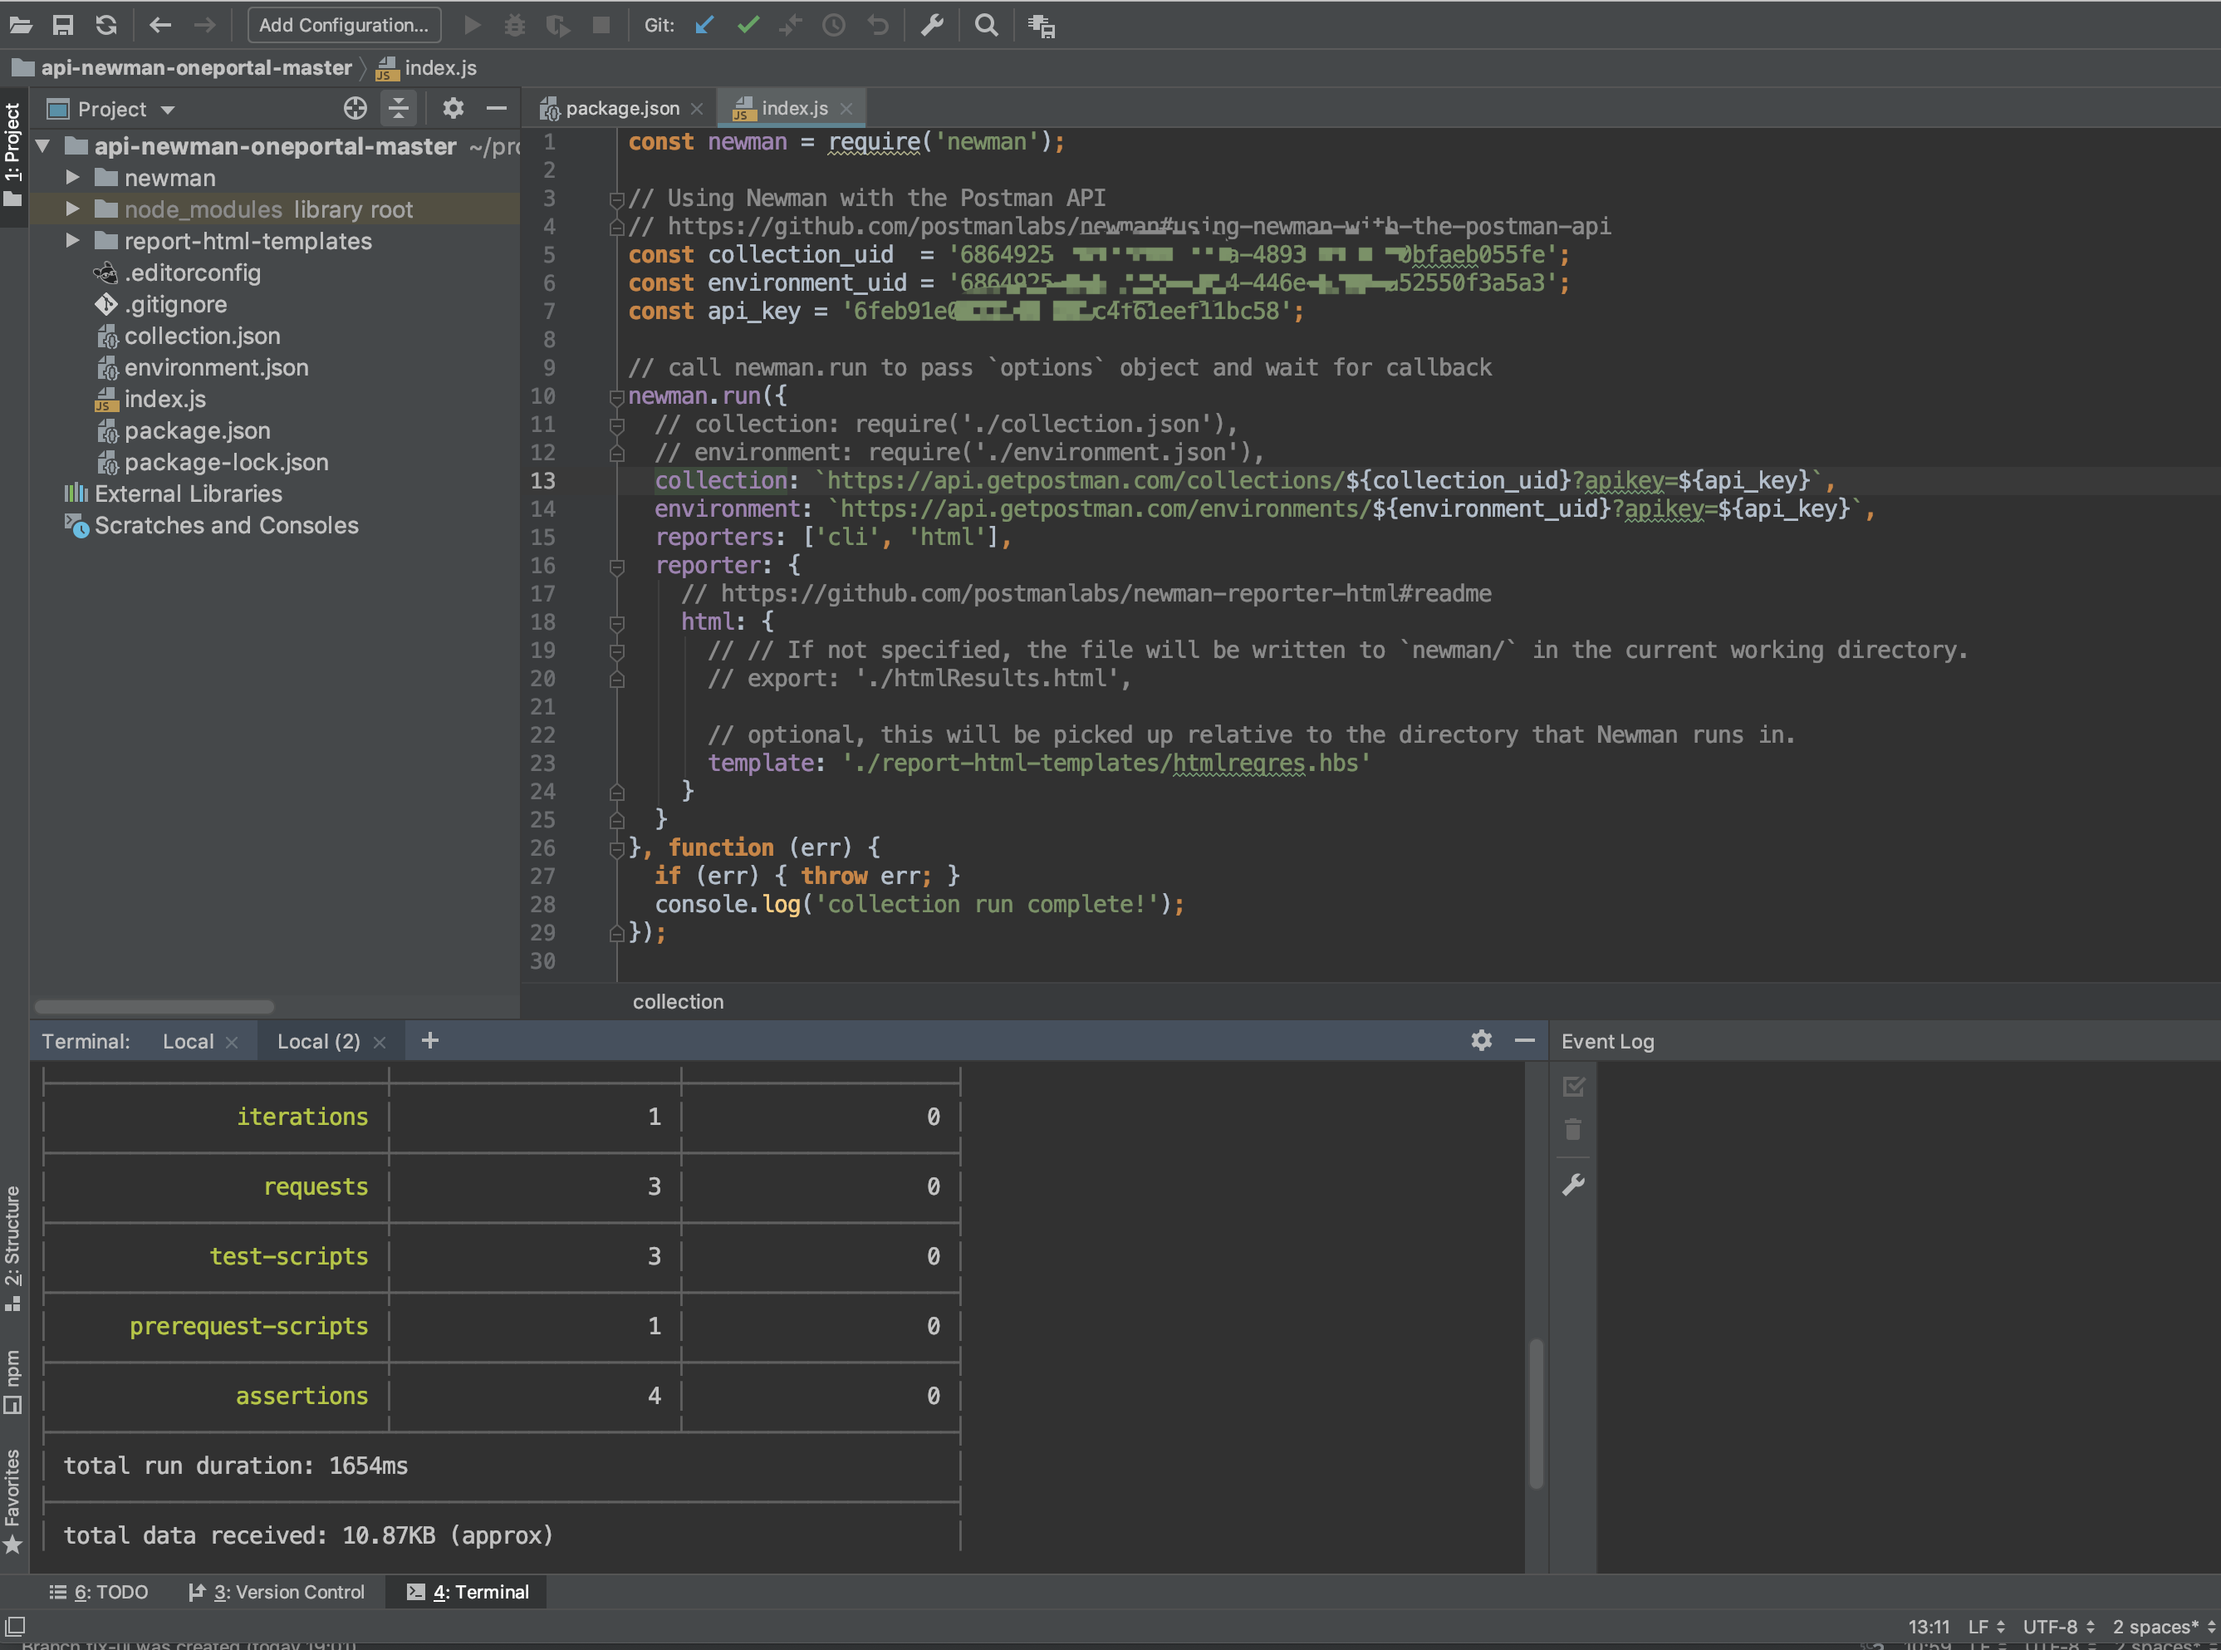Image resolution: width=2221 pixels, height=1650 pixels.
Task: Open Git Show History clock icon
Action: (x=834, y=25)
